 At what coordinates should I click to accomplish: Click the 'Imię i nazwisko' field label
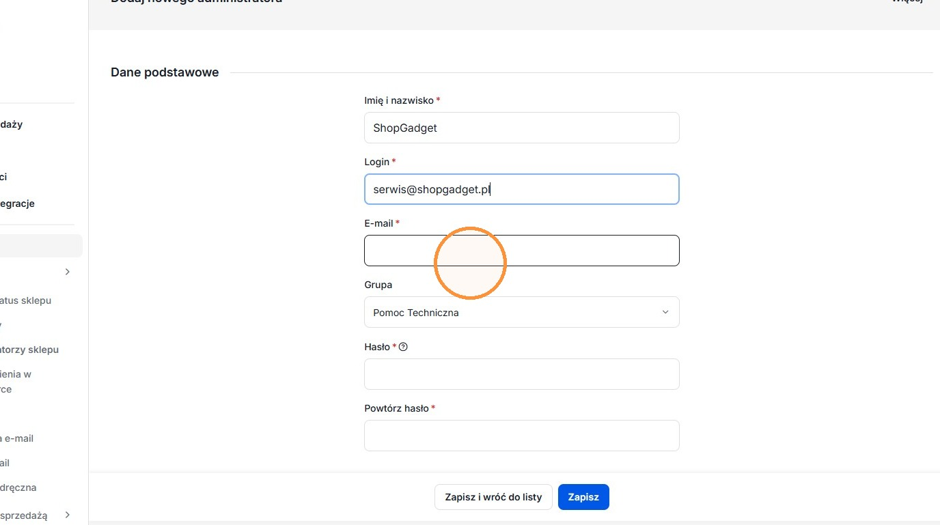click(x=399, y=100)
